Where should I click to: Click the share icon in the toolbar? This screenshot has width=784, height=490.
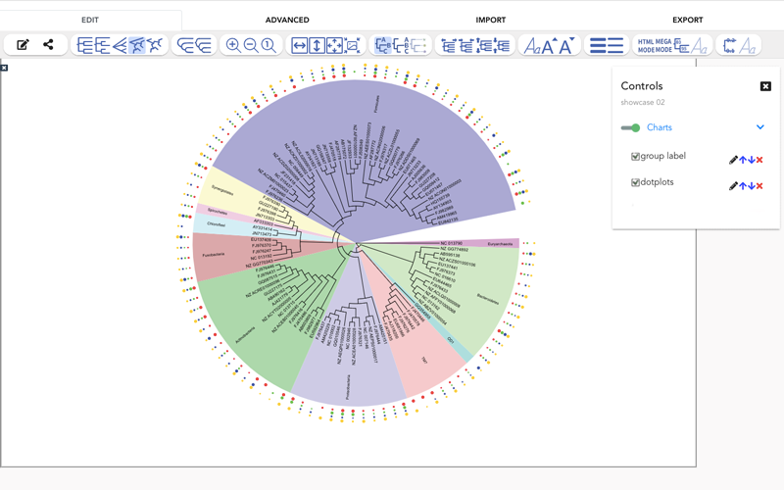point(48,45)
